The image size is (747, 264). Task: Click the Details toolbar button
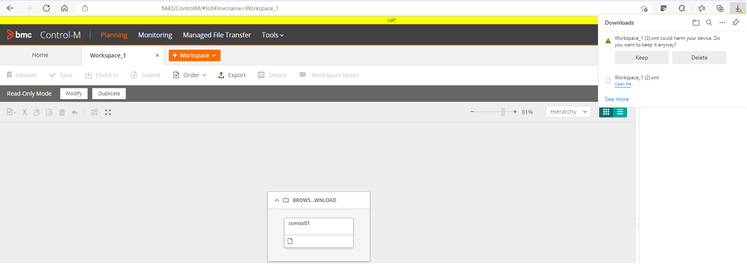(x=272, y=75)
